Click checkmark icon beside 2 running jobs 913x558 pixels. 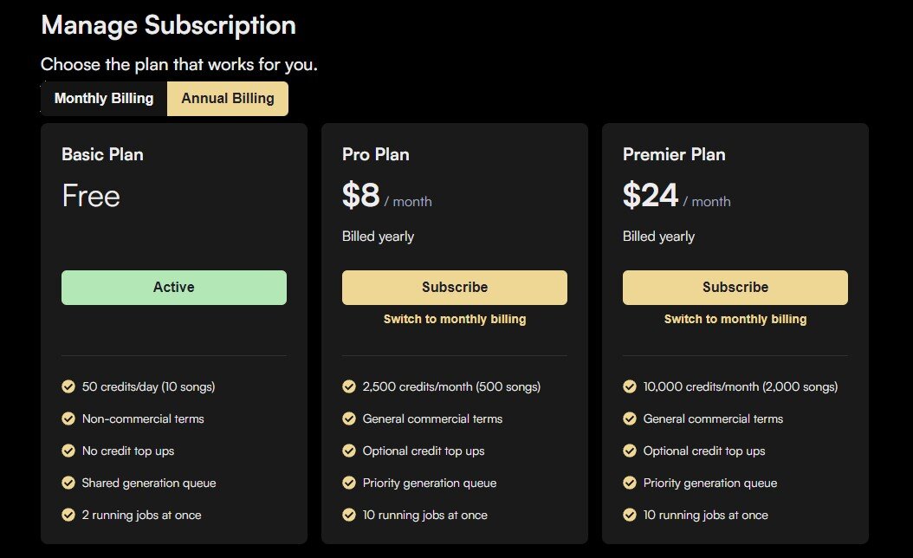(68, 515)
